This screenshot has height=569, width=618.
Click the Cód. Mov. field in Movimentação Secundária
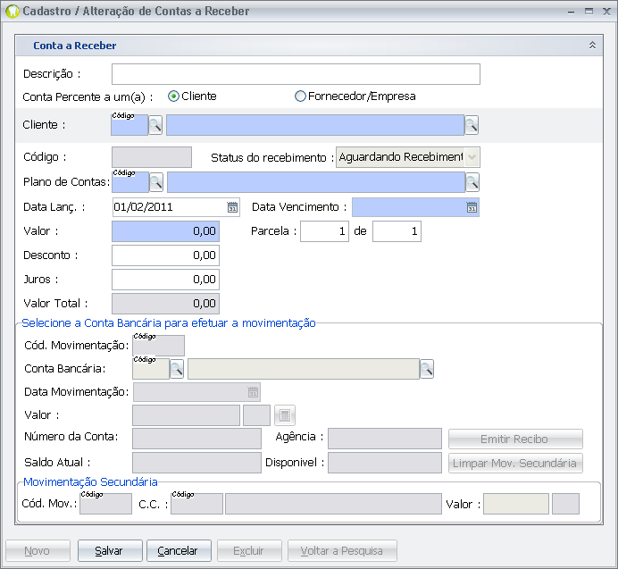point(105,504)
